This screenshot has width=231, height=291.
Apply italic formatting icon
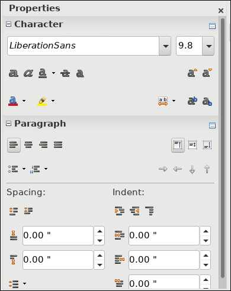pos(28,73)
